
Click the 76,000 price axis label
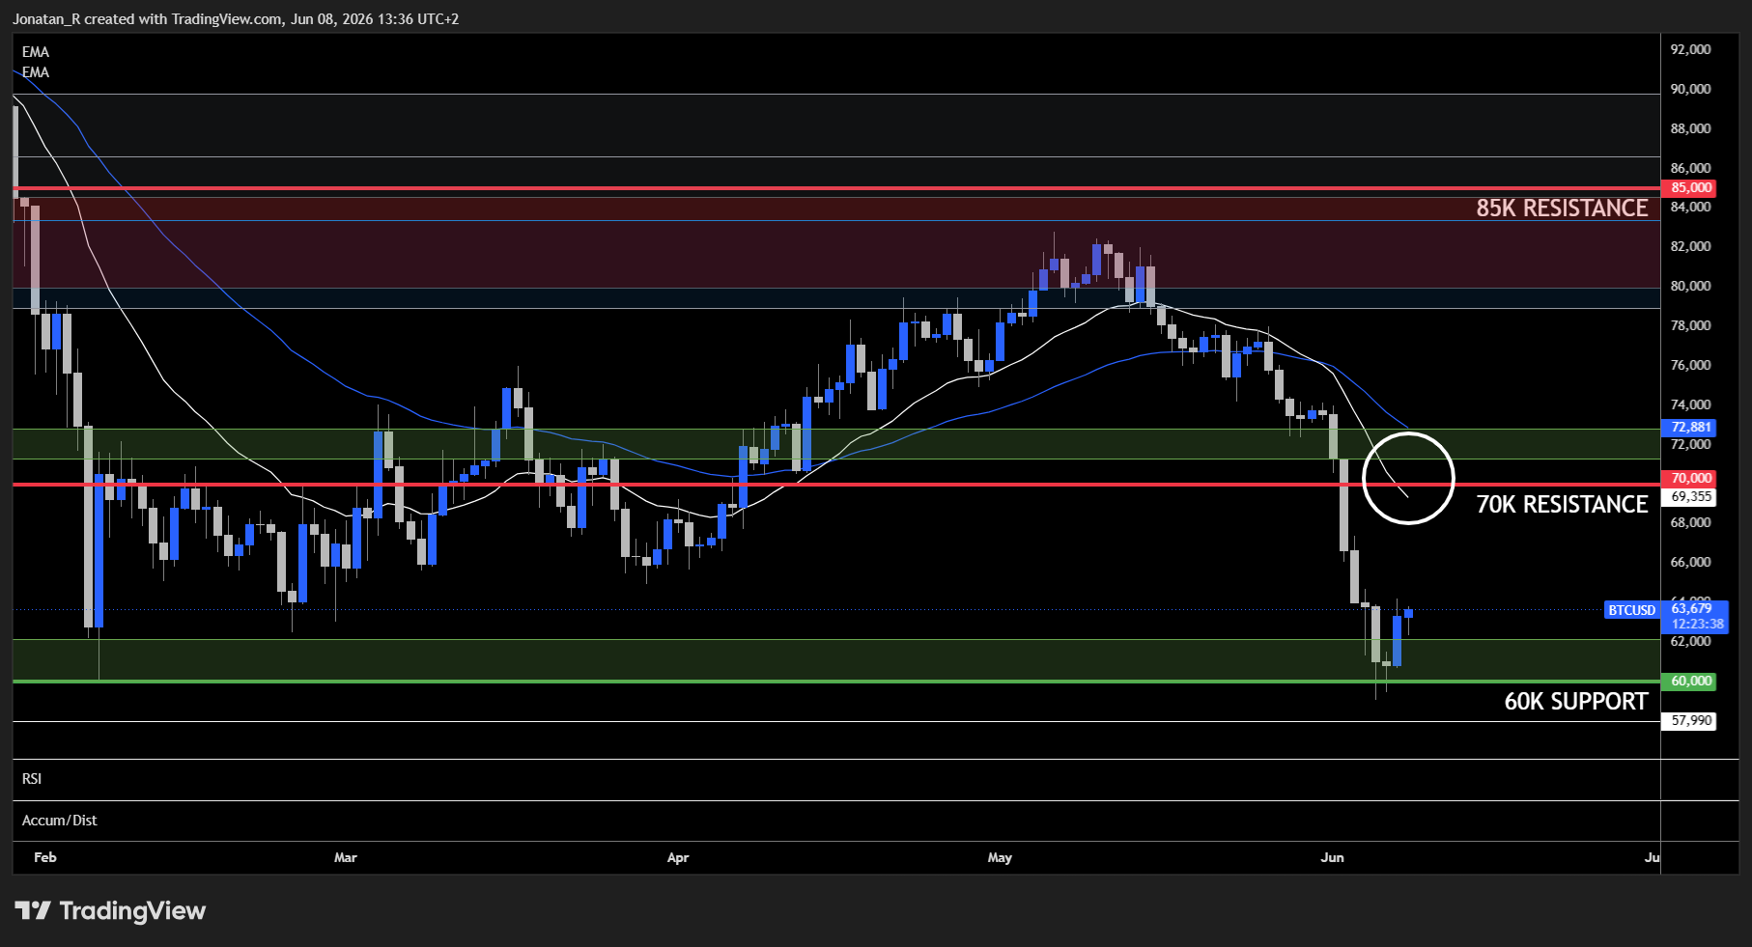click(x=1690, y=365)
